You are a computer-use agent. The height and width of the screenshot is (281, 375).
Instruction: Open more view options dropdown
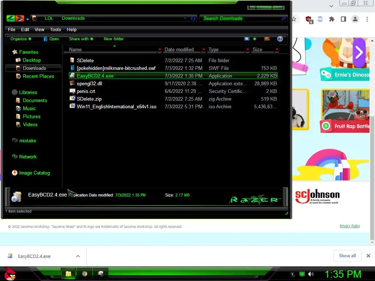coord(255,39)
